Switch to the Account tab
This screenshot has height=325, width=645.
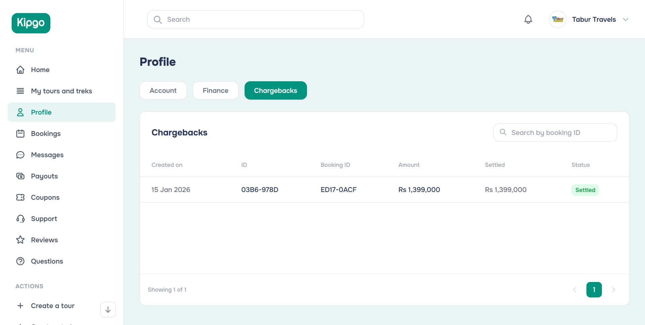(x=163, y=90)
